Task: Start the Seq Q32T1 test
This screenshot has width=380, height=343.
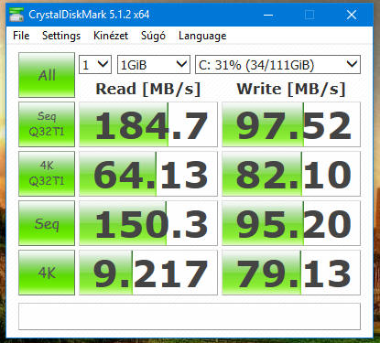Action: click(47, 124)
